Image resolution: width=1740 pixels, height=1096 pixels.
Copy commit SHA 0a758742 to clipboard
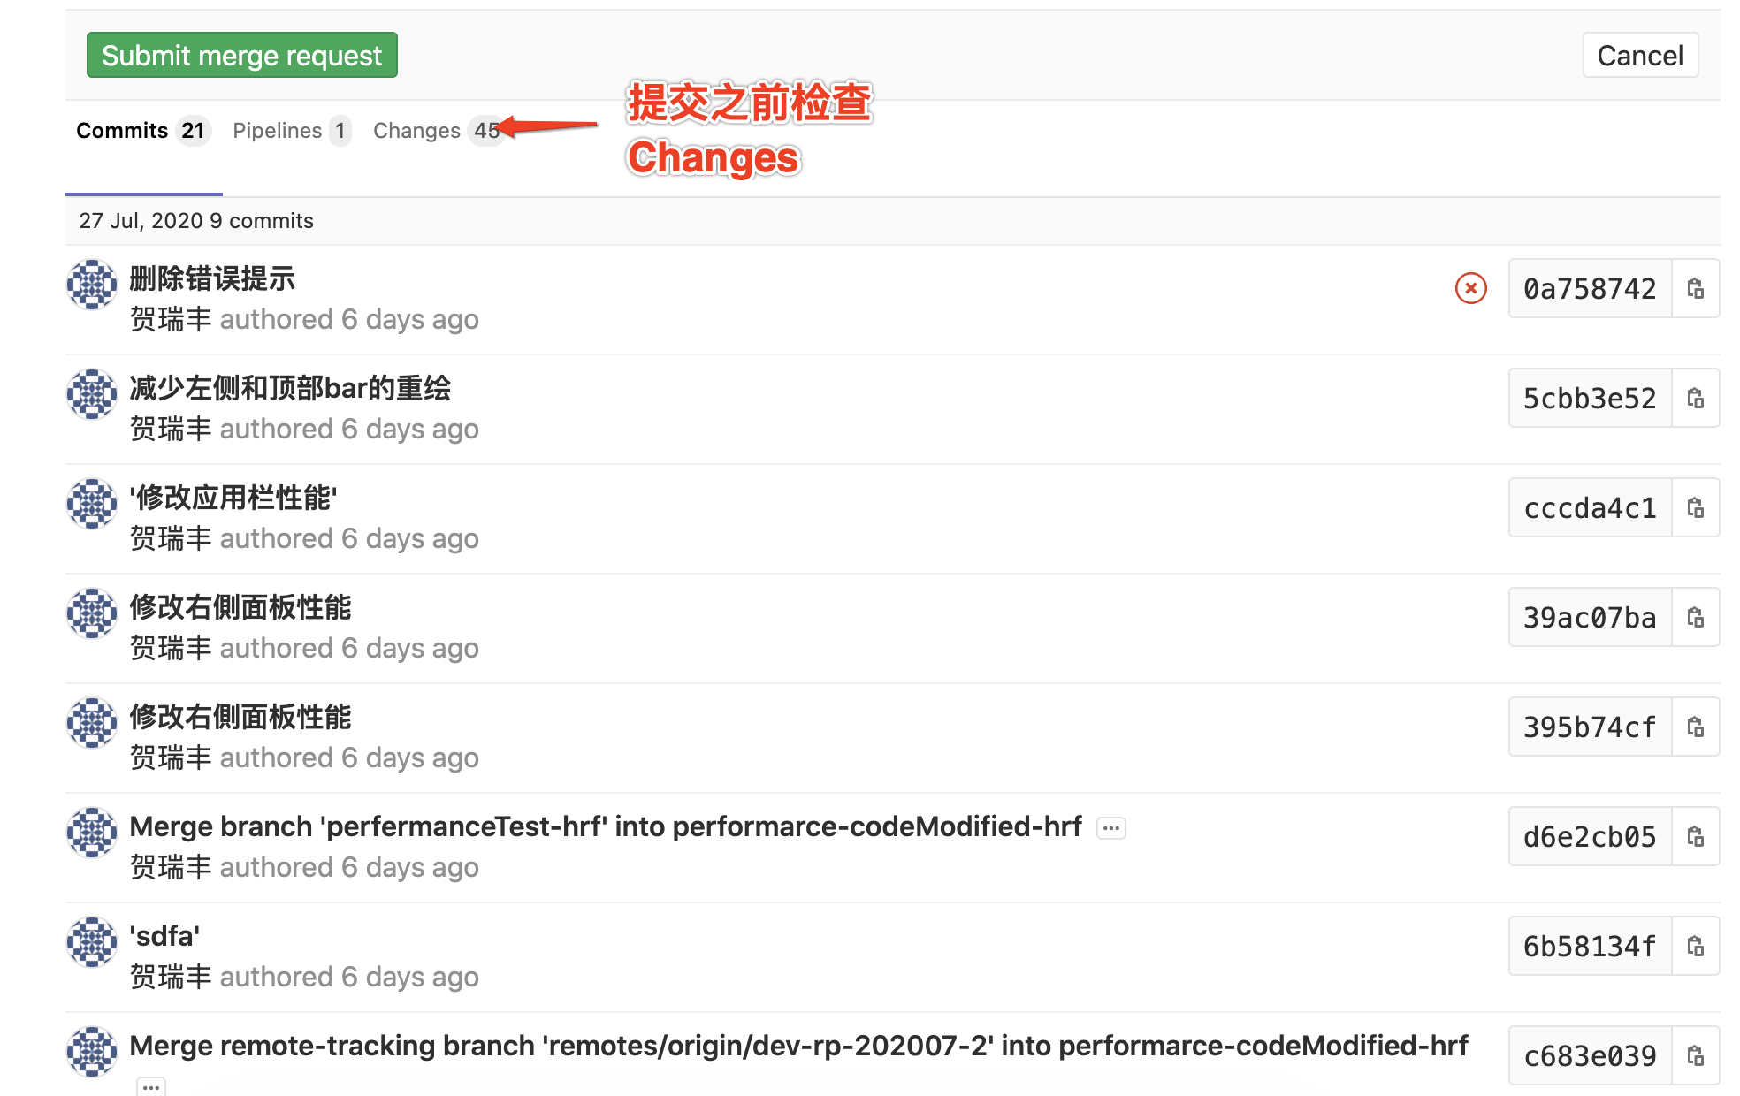point(1695,288)
